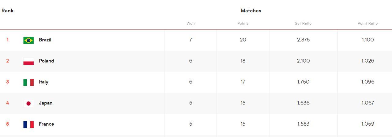Click the France flag icon

[x=28, y=124]
